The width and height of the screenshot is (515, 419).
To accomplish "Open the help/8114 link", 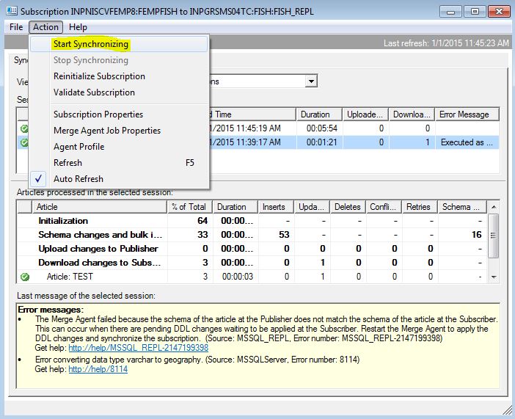I will tap(98, 369).
